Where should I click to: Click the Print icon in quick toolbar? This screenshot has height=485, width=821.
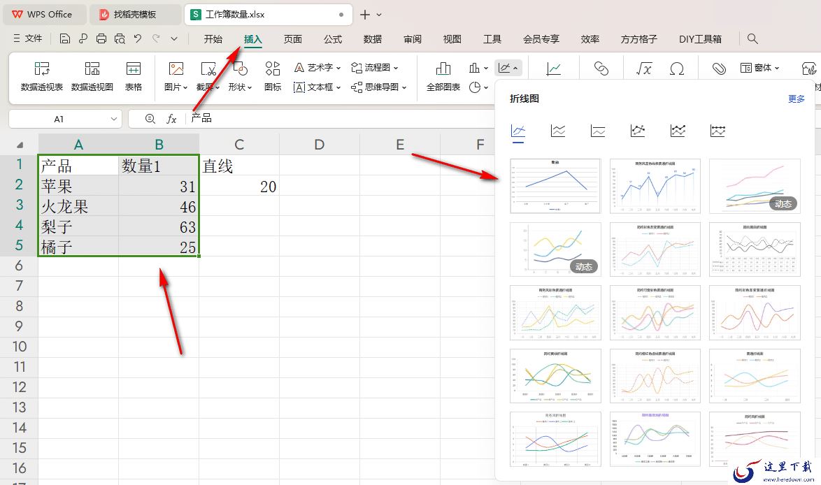coord(101,38)
